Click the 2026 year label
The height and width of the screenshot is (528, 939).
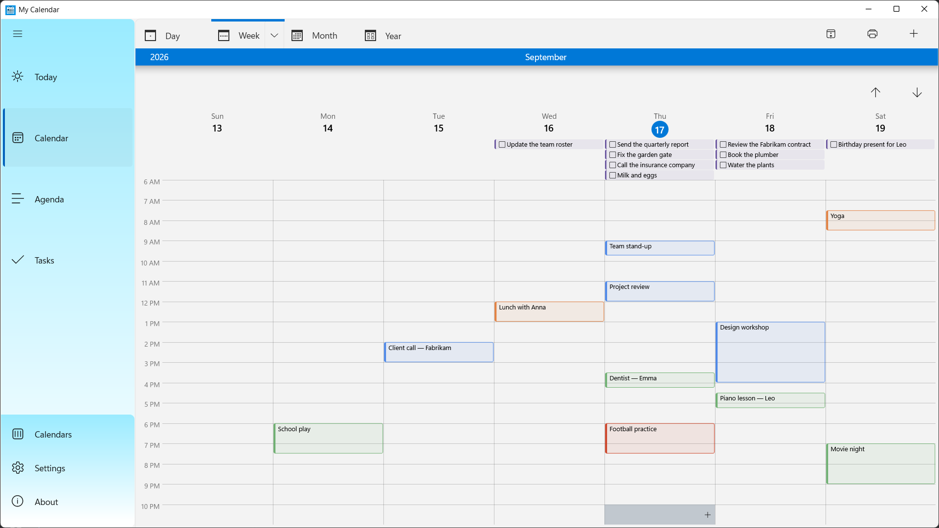[x=159, y=57]
